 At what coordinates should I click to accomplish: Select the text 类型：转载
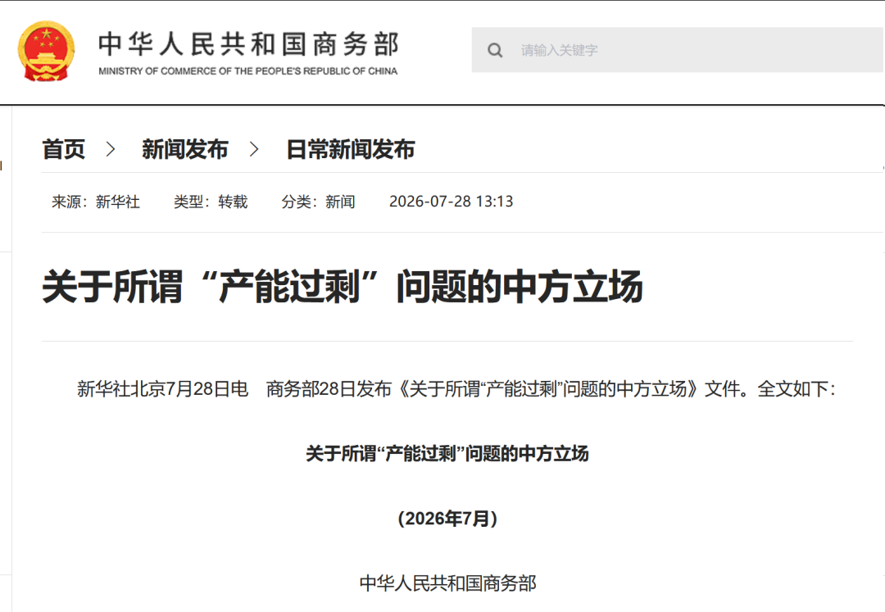[x=211, y=202]
